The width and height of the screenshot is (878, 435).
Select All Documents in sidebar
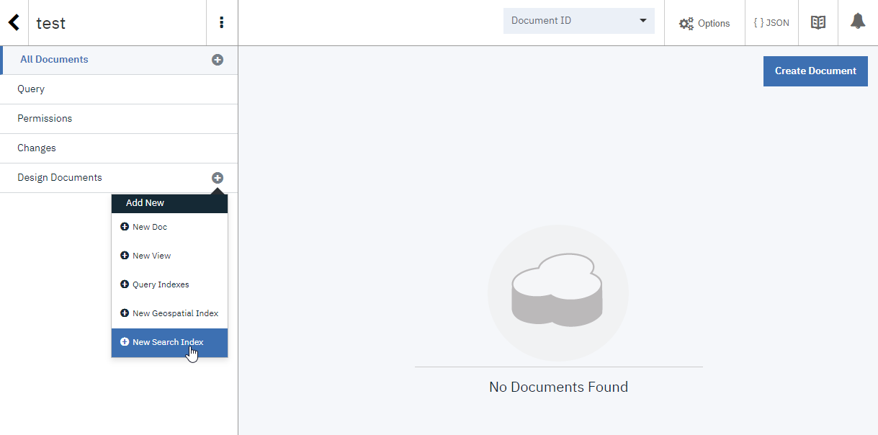119,60
